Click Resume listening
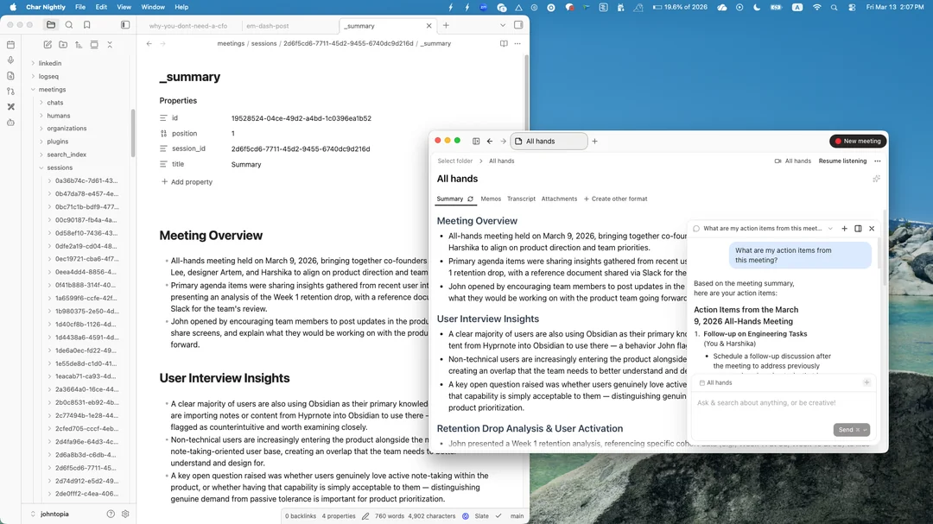The width and height of the screenshot is (933, 524). [842, 161]
